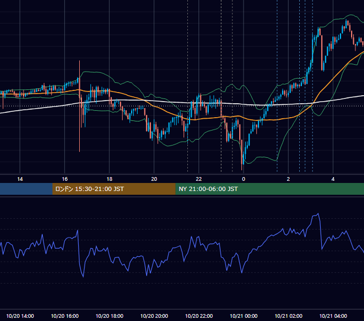Click the 10/20 22:00 date label
364x321 pixels.
click(x=199, y=316)
